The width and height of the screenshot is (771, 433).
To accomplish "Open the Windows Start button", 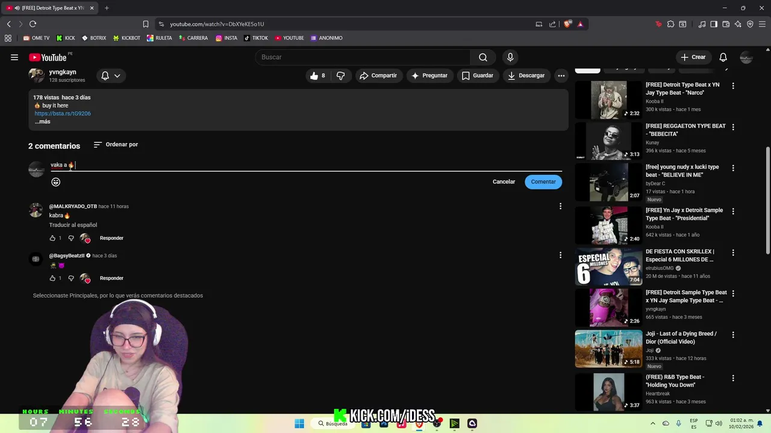I will point(299,423).
